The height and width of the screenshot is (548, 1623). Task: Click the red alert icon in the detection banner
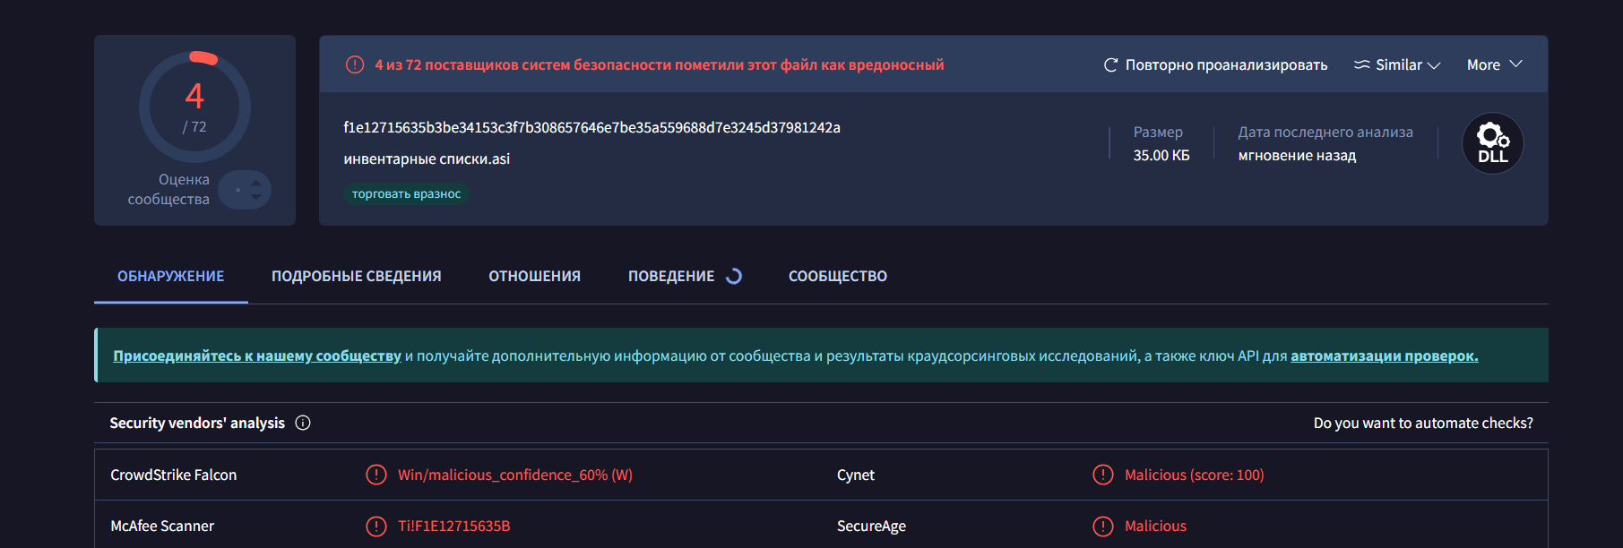(x=355, y=64)
